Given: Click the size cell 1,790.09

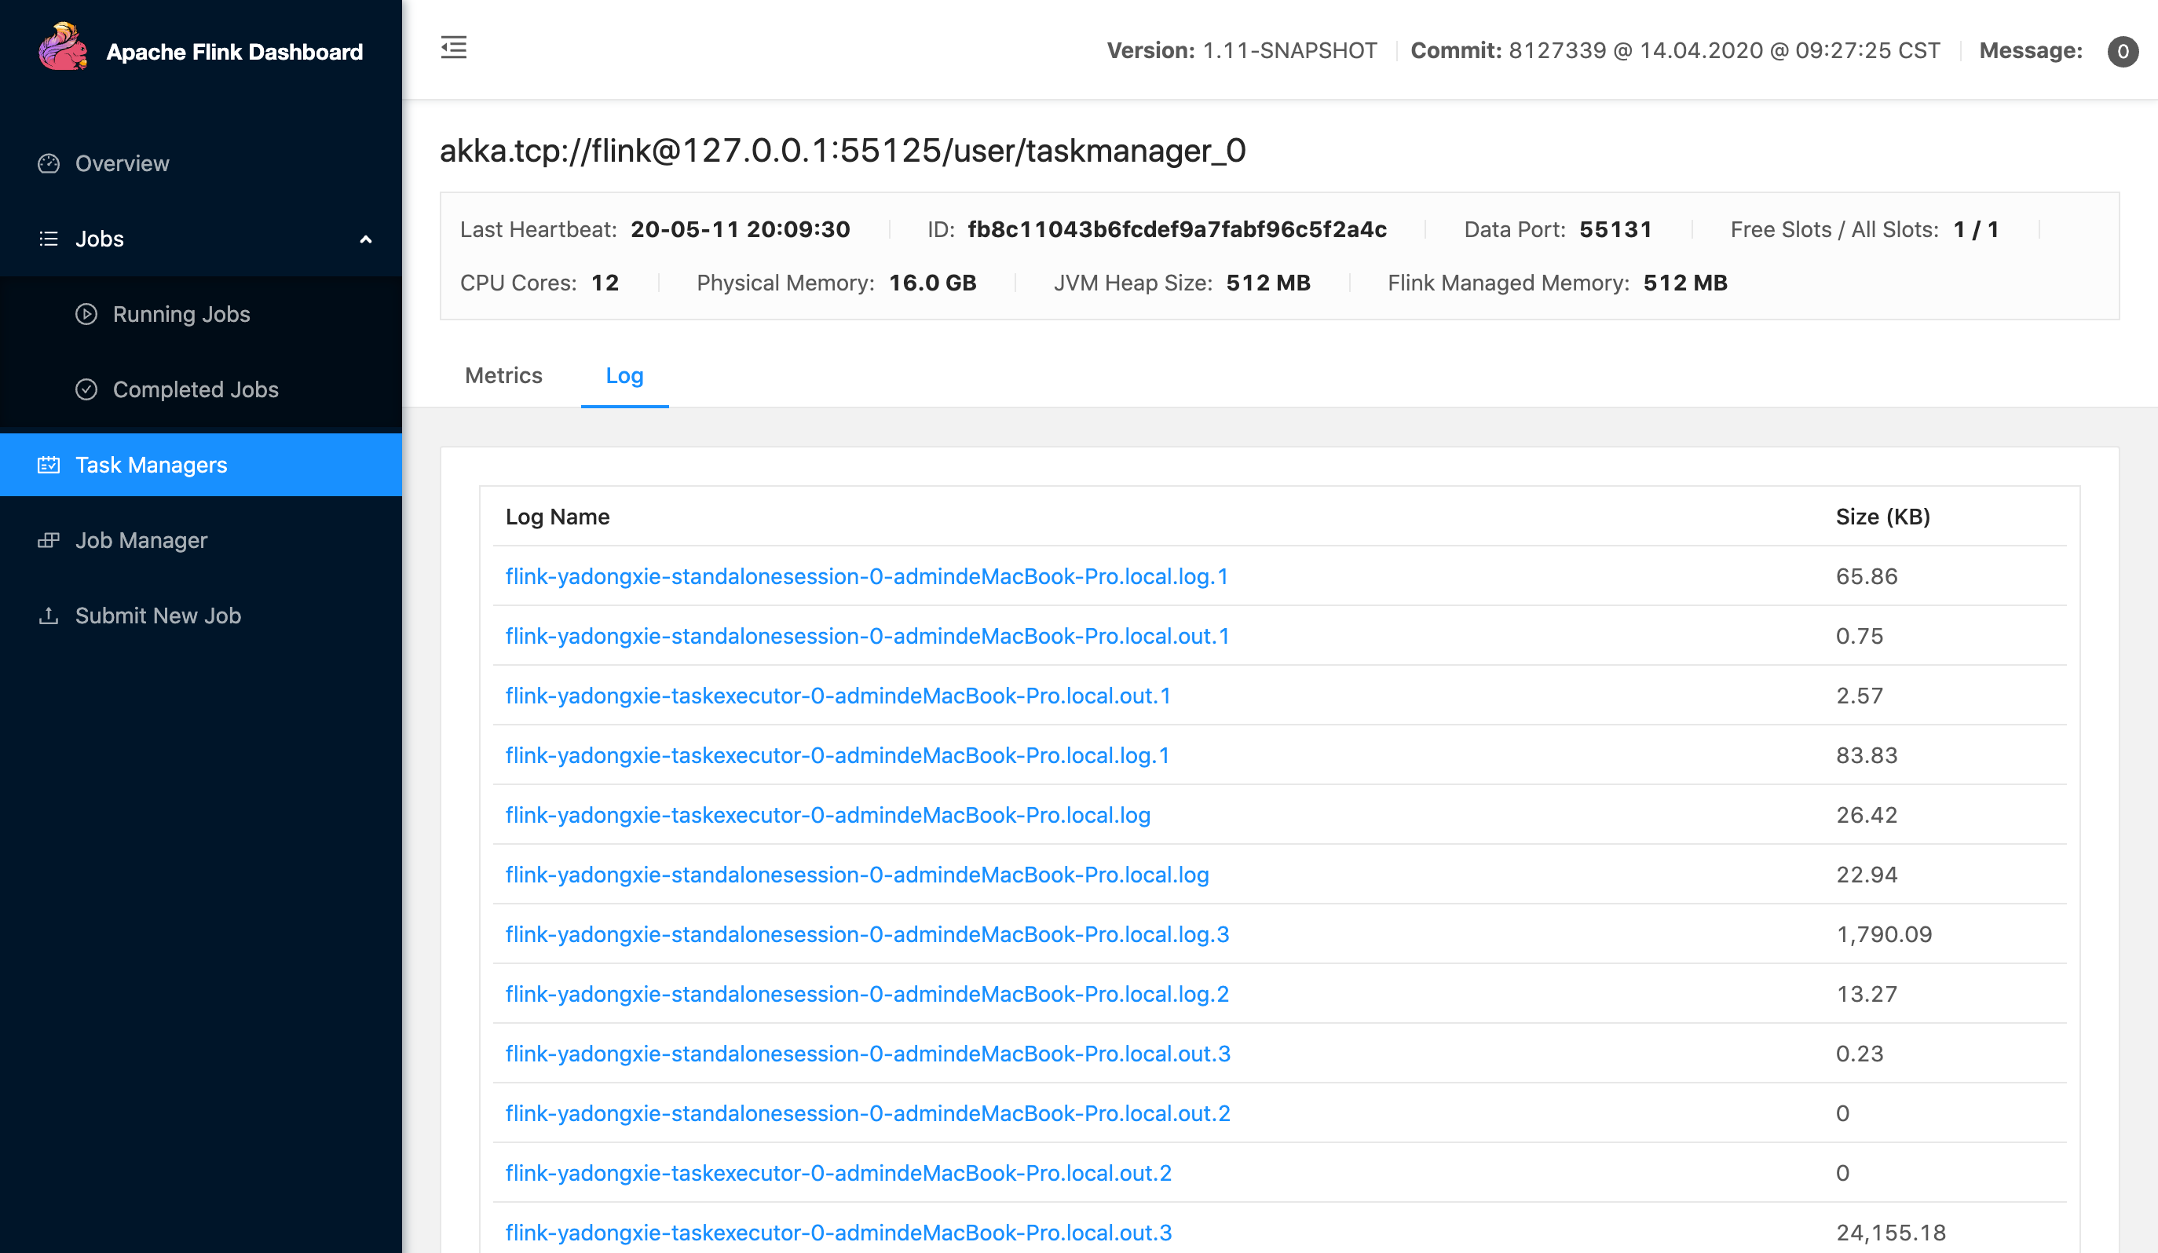Looking at the screenshot, I should tap(1884, 934).
